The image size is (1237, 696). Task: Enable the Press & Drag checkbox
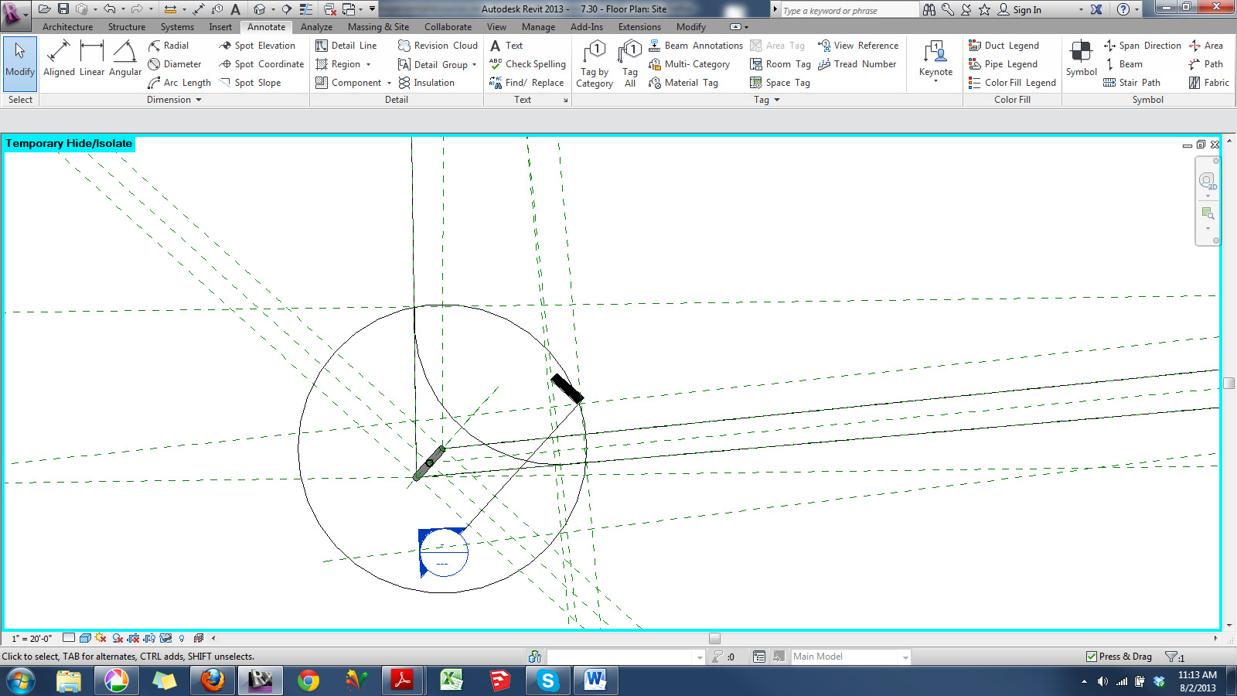point(1092,656)
